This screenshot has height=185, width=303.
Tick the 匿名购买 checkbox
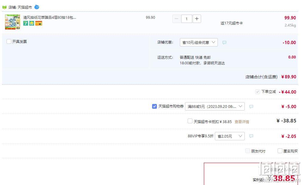click(280, 151)
